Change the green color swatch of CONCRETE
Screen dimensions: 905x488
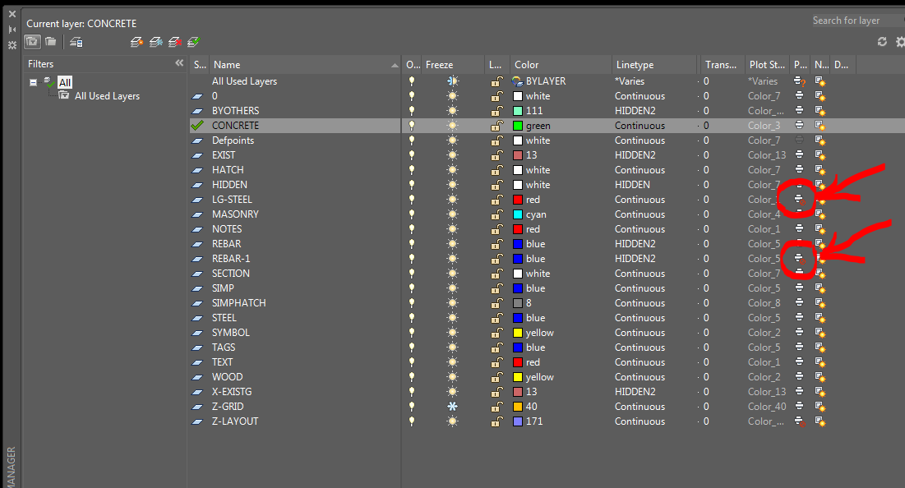[x=518, y=125]
